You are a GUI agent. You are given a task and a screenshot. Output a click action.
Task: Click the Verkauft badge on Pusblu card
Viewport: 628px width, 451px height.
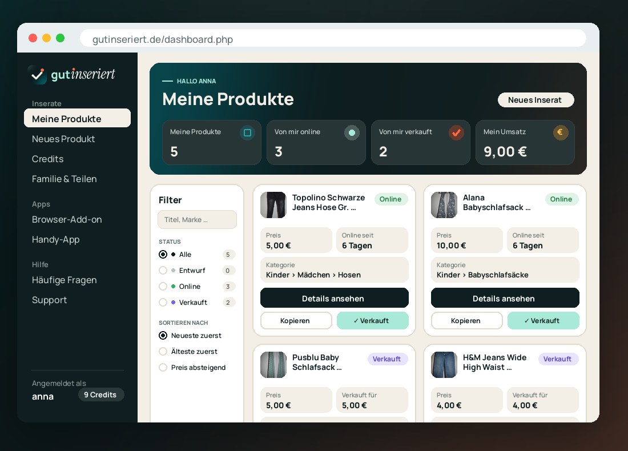(387, 359)
